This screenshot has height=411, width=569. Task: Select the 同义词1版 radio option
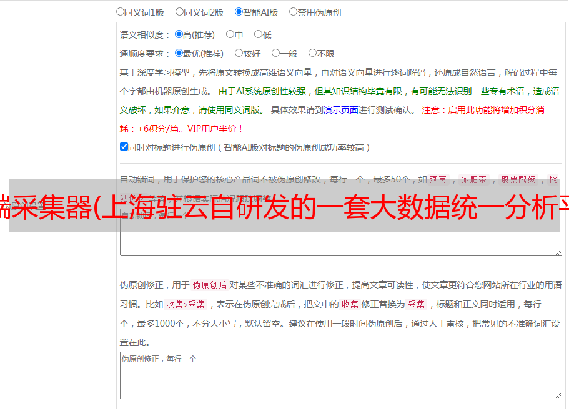(x=120, y=12)
